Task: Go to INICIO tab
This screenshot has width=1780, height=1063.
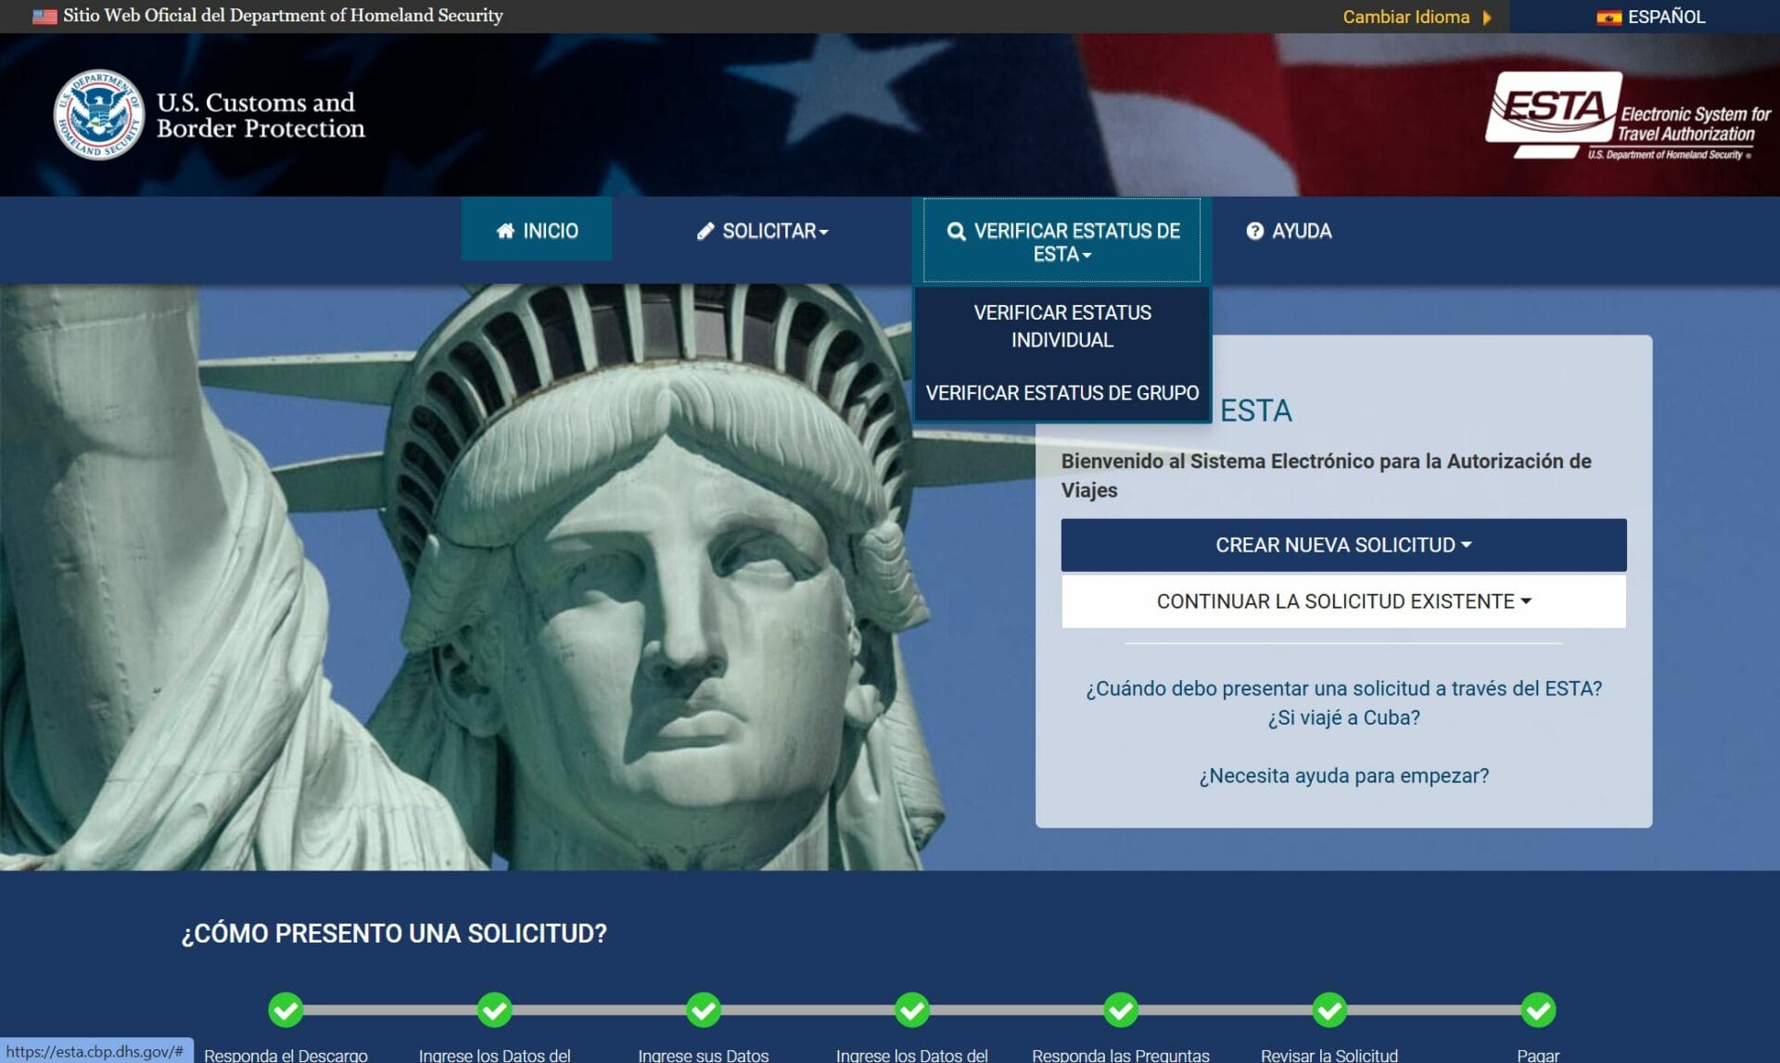Action: pyautogui.click(x=537, y=231)
